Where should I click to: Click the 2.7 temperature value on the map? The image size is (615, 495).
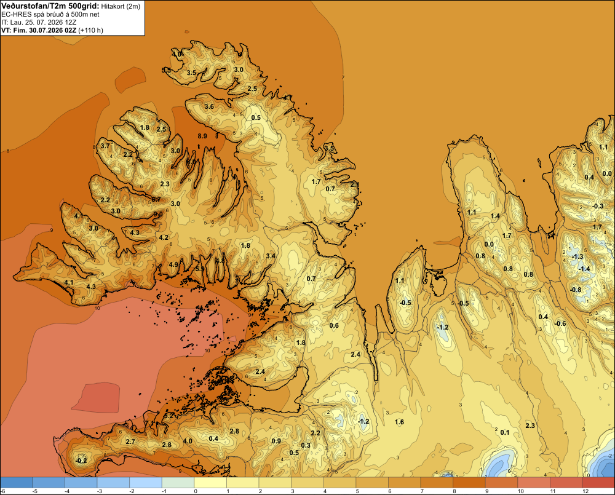[x=130, y=442]
